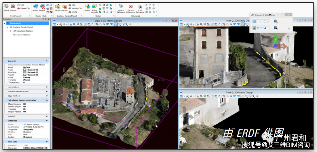Click the pin icon on Properties panel
Viewport: 317px width, 152px height.
pos(46,19)
